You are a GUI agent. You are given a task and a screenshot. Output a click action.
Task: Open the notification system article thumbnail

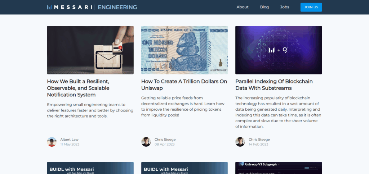pos(90,50)
